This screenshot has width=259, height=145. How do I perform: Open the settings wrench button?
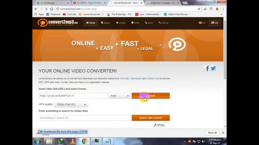[x=159, y=125]
